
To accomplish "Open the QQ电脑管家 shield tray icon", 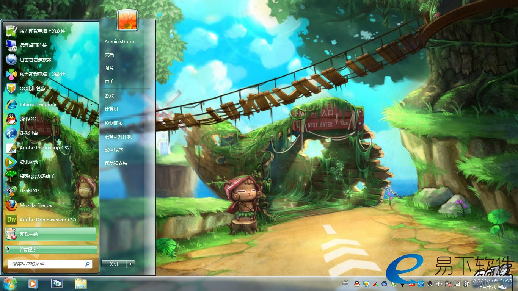I will coord(366,283).
